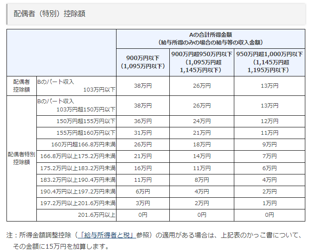Click the 14万円 cell
The height and width of the screenshot is (250, 317).
[201, 156]
